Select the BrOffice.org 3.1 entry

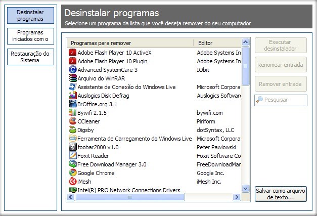pyautogui.click(x=97, y=104)
